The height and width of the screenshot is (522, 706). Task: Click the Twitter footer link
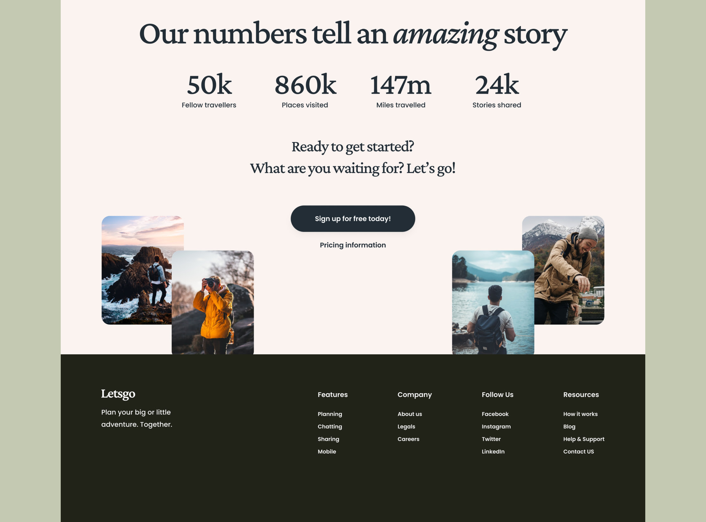pos(491,439)
